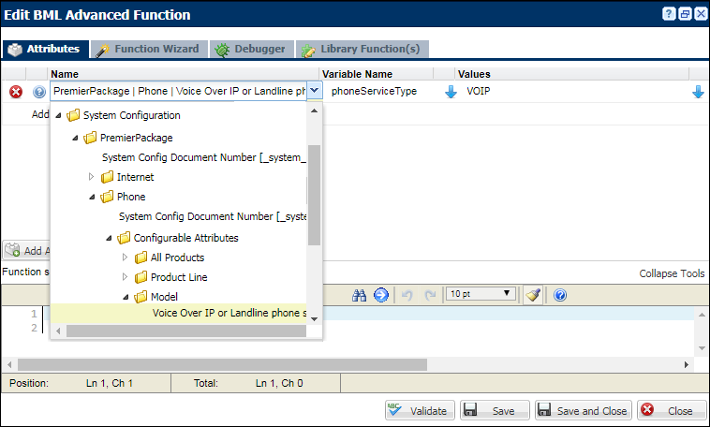Click the Add Attribute button at the left
Image resolution: width=710 pixels, height=427 pixels.
coord(26,250)
